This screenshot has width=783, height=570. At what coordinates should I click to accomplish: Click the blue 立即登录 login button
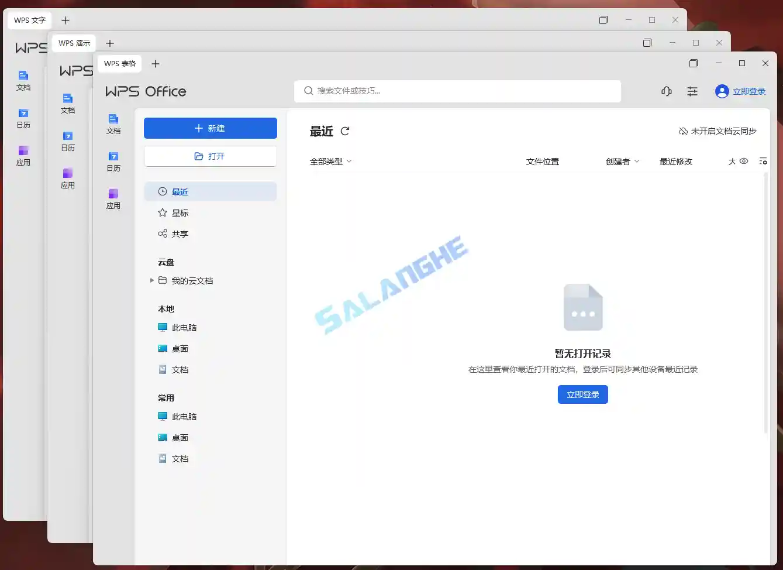pos(582,394)
